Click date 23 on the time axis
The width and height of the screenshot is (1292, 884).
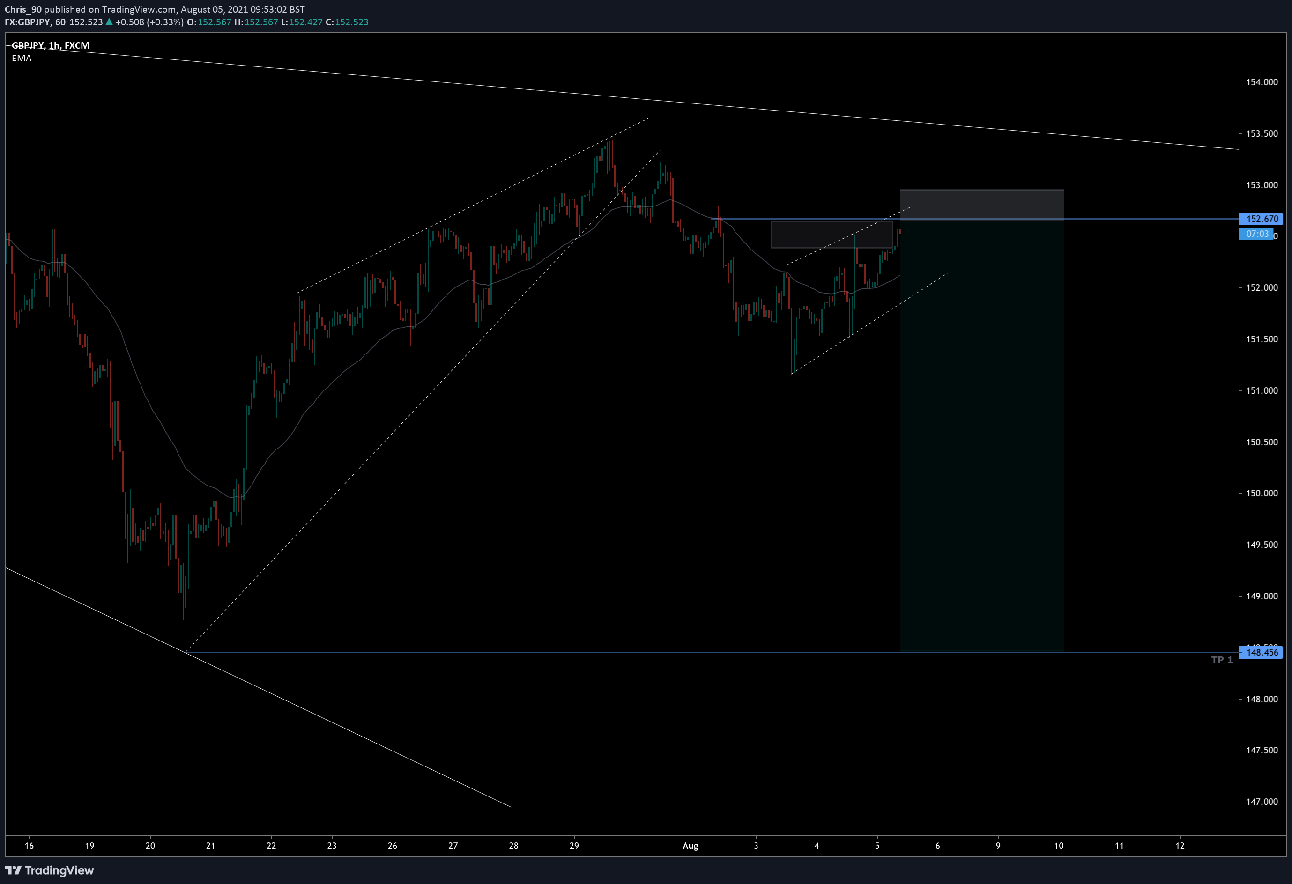coord(332,846)
